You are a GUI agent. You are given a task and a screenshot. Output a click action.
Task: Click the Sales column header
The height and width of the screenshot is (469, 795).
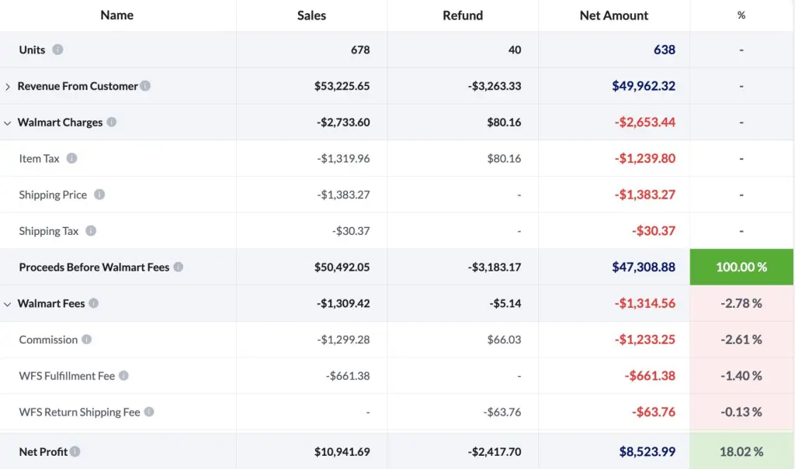coord(312,16)
